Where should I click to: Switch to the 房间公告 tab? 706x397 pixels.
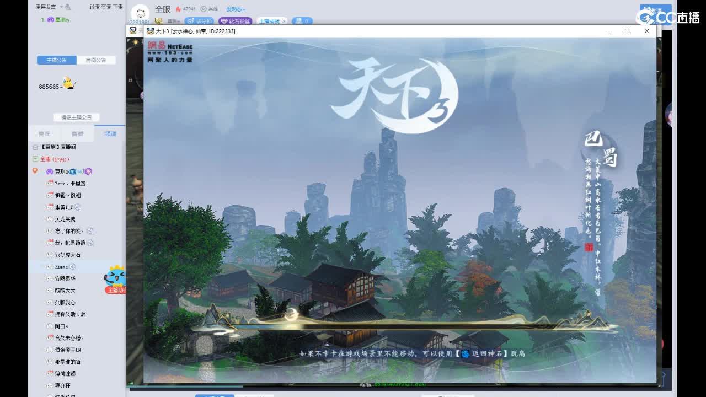pyautogui.click(x=96, y=60)
